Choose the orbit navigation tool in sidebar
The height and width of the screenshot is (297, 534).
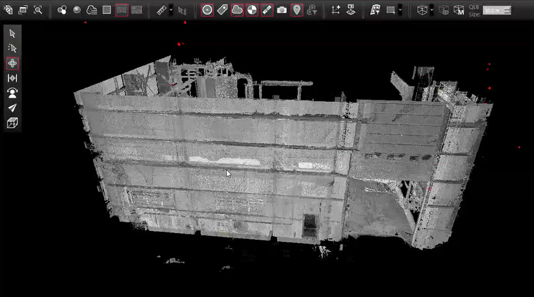click(12, 63)
